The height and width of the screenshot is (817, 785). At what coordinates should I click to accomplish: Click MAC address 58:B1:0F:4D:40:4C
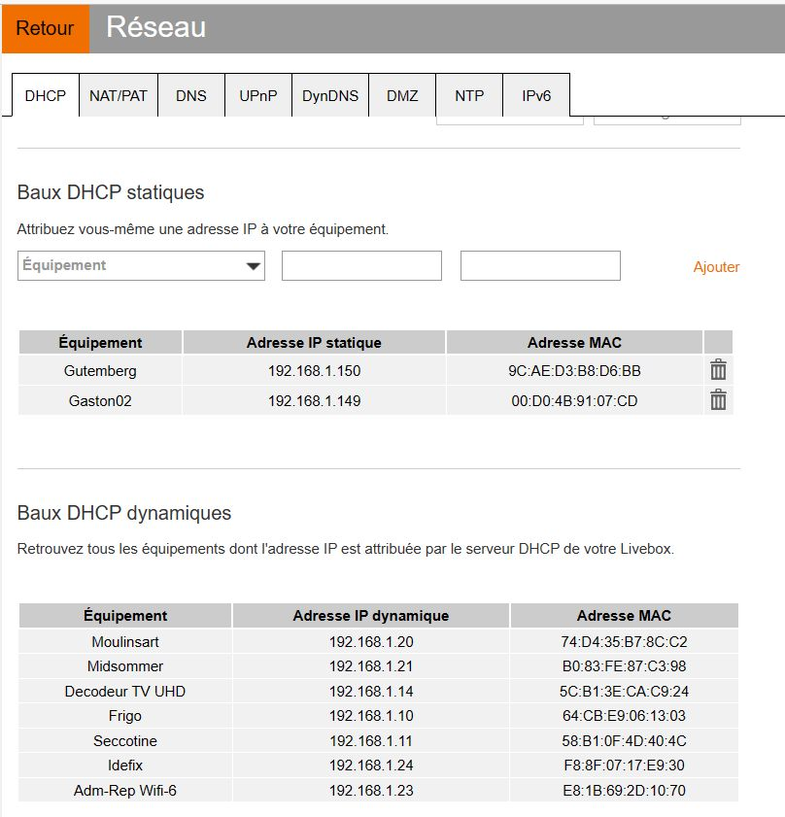pos(624,740)
